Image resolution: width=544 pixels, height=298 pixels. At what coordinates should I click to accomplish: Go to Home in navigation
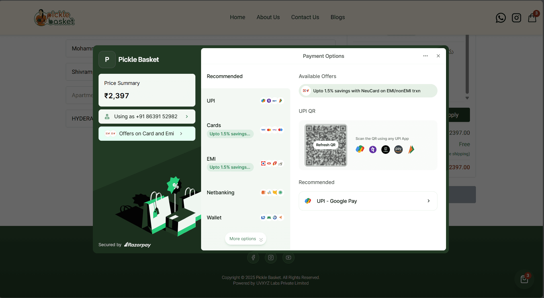(238, 17)
